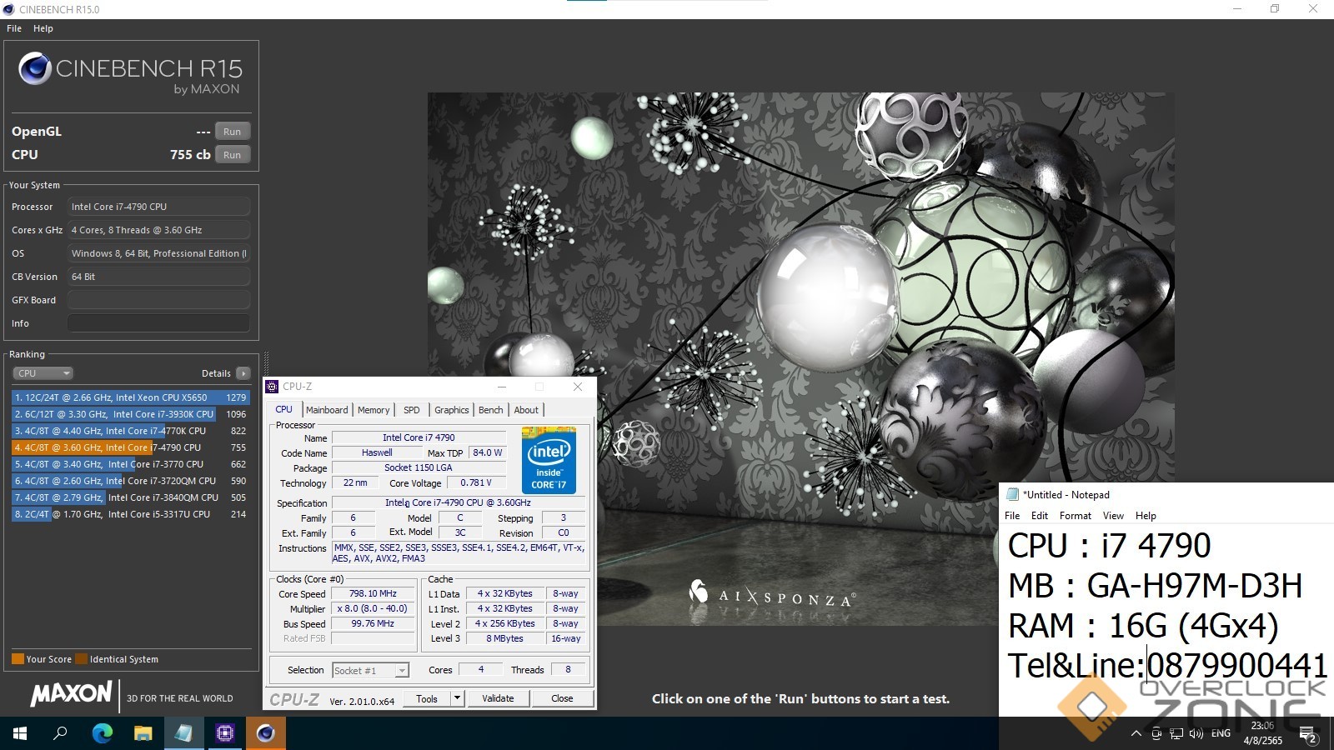Open ranking Details arrow button
This screenshot has width=1334, height=750.
tap(243, 373)
